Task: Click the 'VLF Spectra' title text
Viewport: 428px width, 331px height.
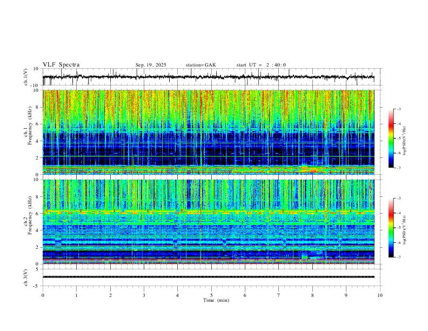Action: [x=61, y=65]
